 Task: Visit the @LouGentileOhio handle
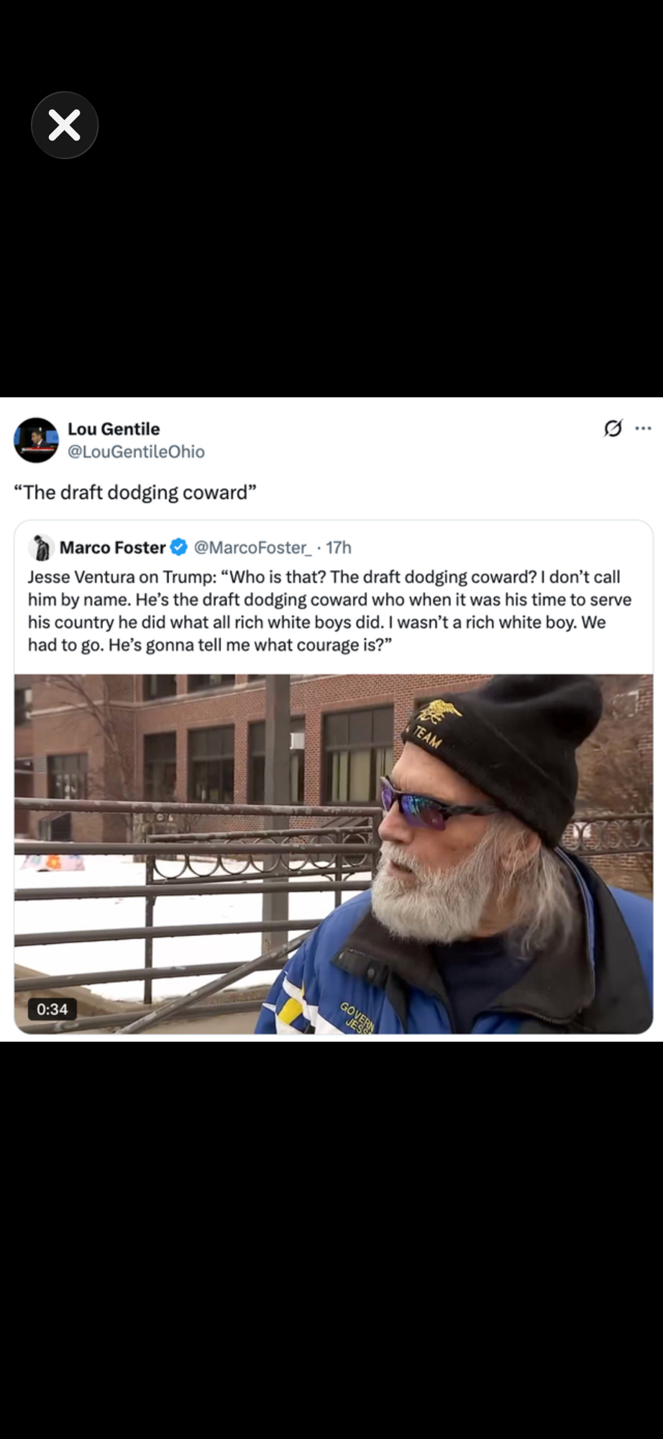click(136, 452)
